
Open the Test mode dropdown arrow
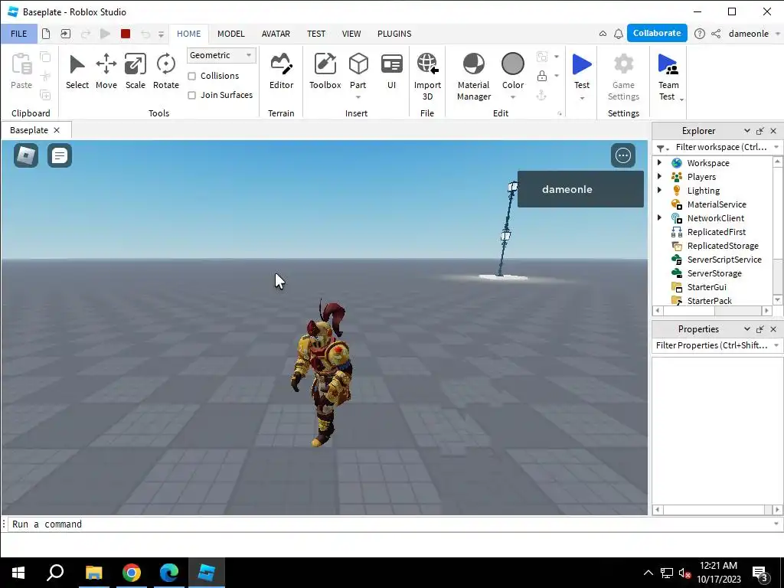click(x=582, y=98)
